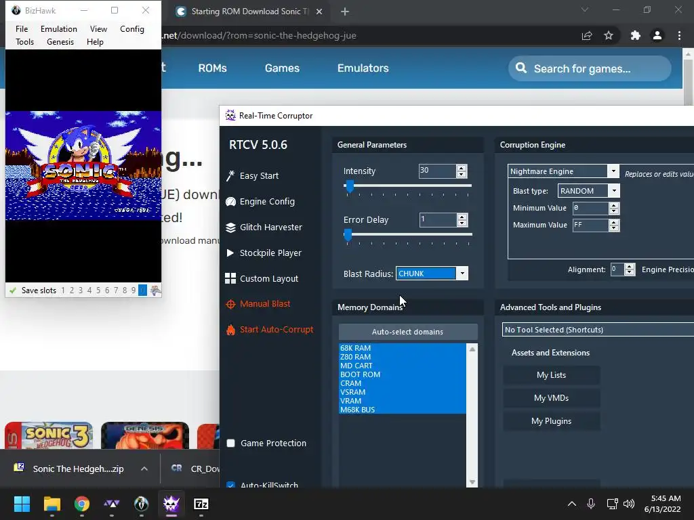Click ROMs link on website
Screen dimensions: 694x520
coord(212,68)
